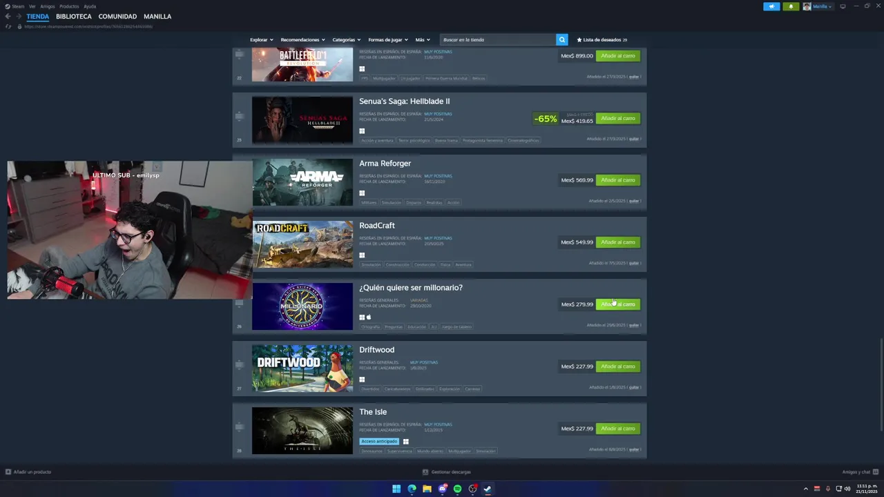Remove RoadCraft with its quitar link

click(634, 263)
